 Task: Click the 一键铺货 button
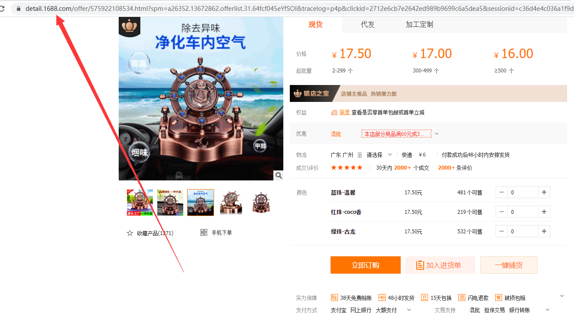coord(509,265)
